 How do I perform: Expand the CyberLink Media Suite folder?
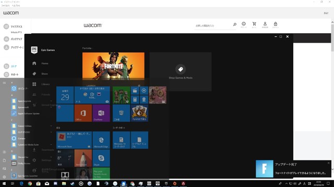(32, 144)
